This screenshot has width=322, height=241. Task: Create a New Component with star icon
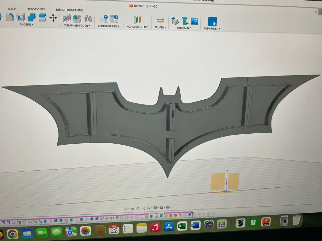tap(77, 19)
